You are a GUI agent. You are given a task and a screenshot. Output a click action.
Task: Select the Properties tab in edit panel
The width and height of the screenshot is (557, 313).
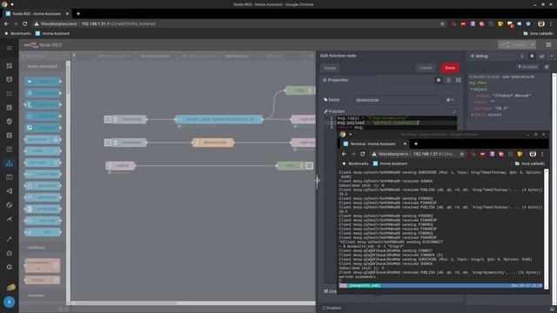pos(335,80)
